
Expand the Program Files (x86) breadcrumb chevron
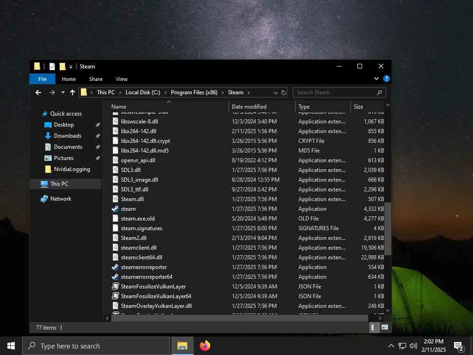pyautogui.click(x=223, y=92)
